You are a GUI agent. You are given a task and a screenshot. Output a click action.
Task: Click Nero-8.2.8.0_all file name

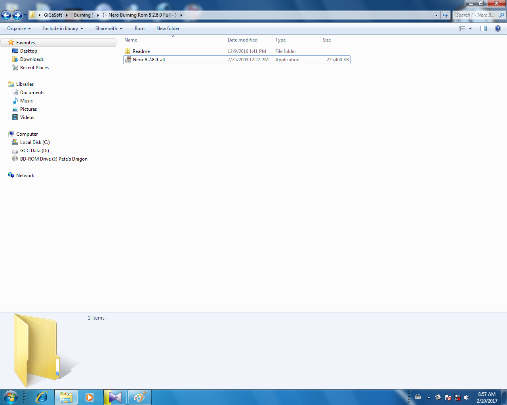(149, 60)
